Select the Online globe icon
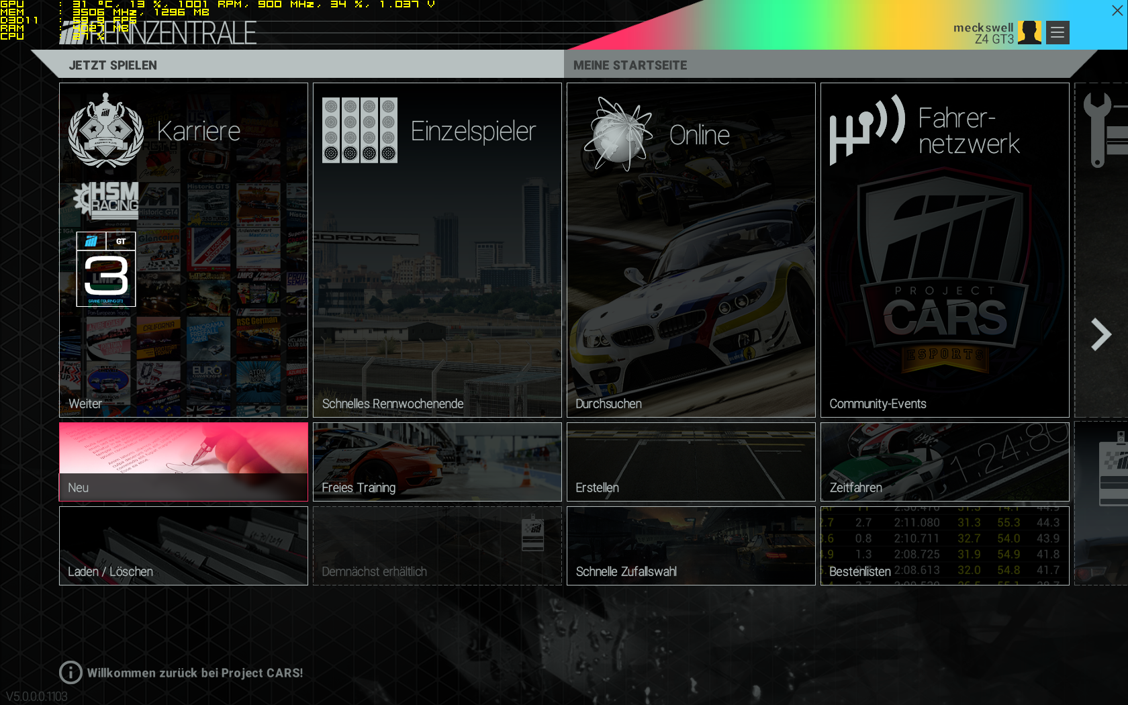This screenshot has height=705, width=1128. pyautogui.click(x=618, y=133)
